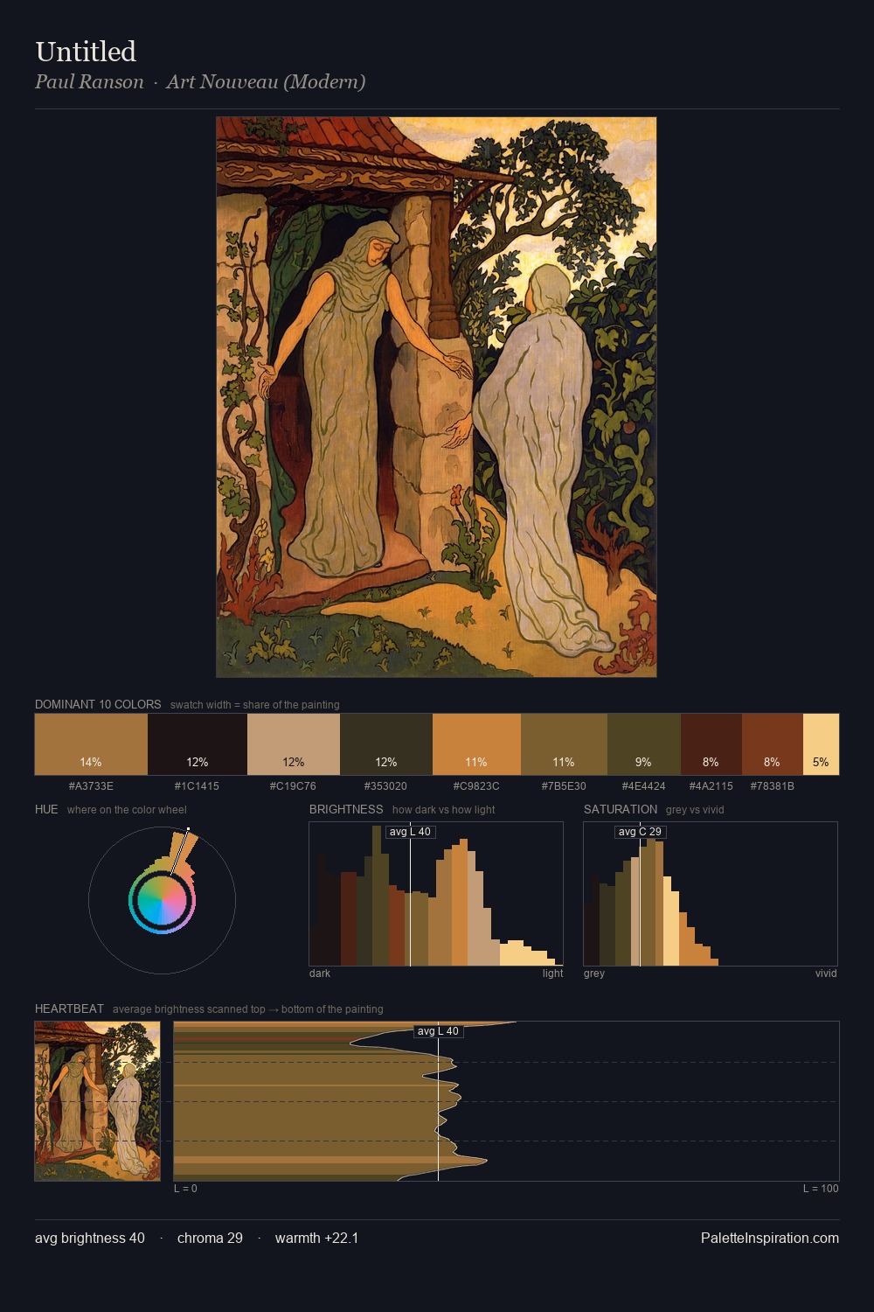
Task: Open PaletteInspiration.com link
Action: pos(770,1238)
